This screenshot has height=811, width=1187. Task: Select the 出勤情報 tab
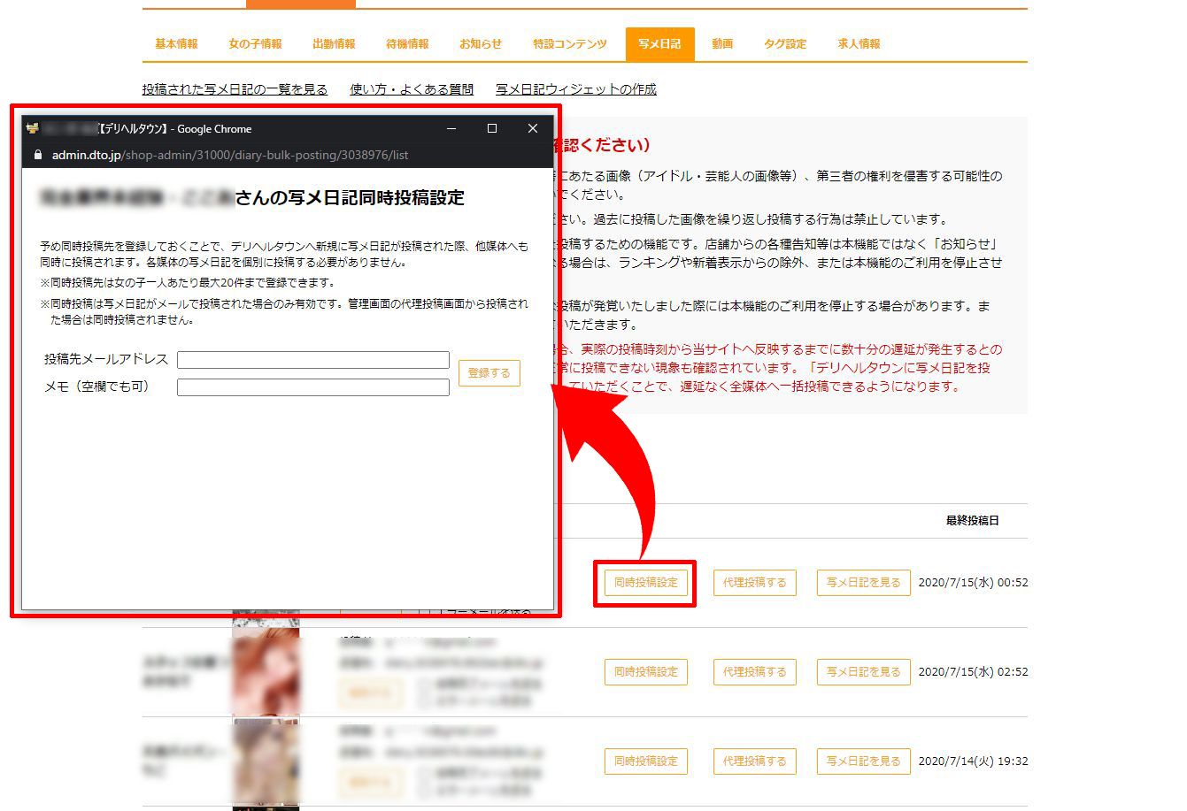click(333, 43)
